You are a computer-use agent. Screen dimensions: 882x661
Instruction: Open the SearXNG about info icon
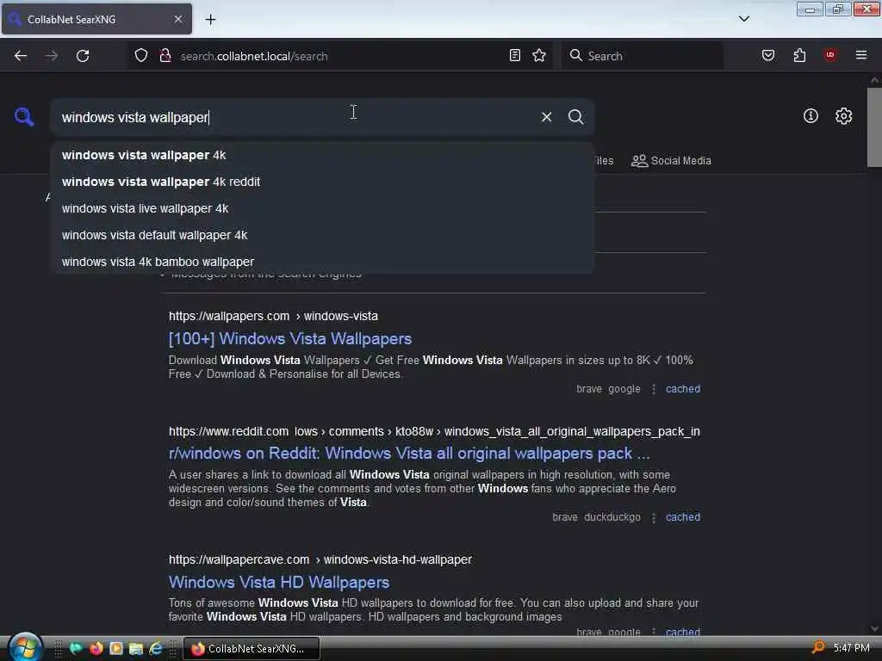[811, 116]
